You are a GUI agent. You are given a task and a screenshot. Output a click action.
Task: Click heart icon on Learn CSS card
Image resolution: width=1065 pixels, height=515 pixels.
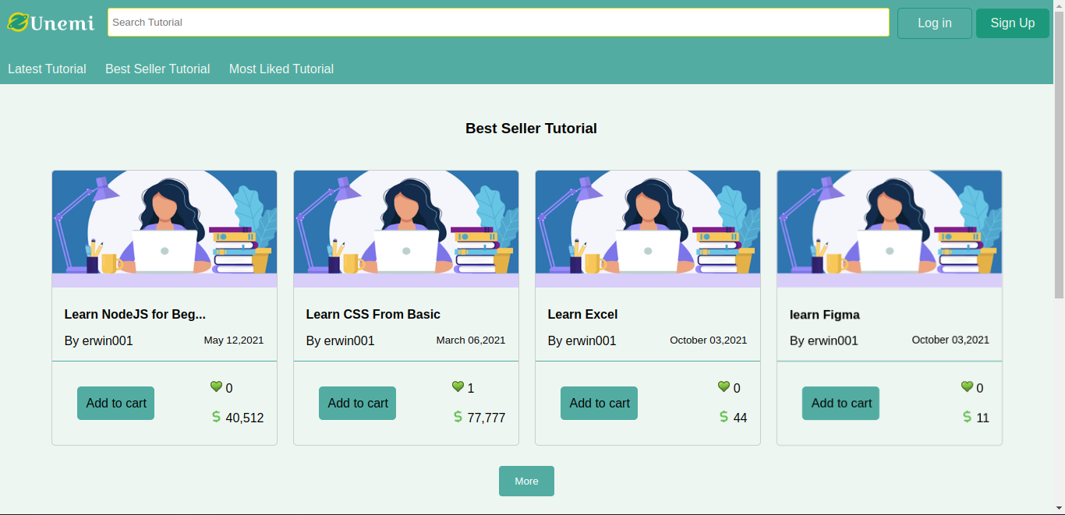coord(458,386)
